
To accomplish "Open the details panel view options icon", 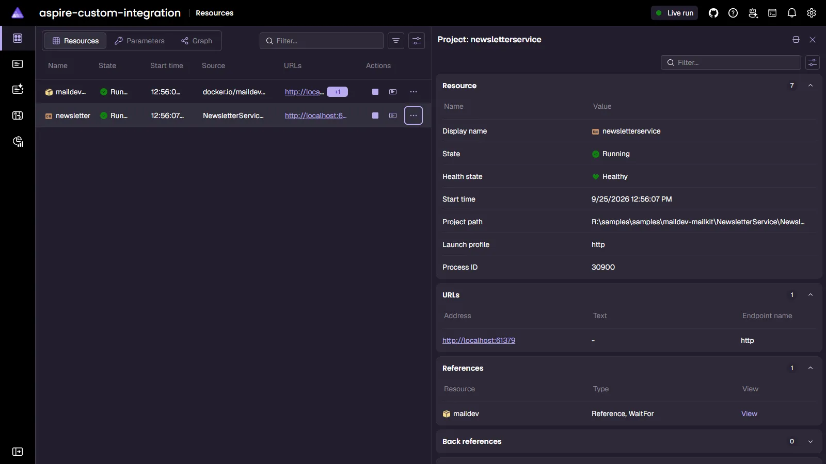I will (813, 62).
